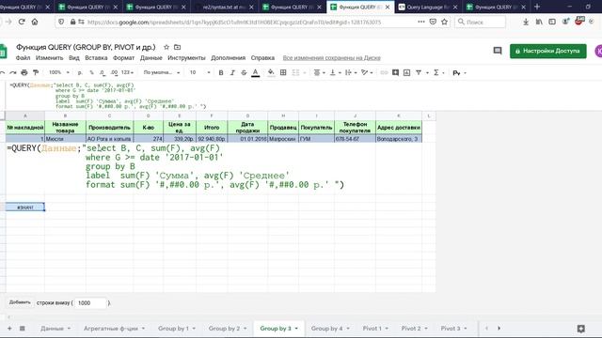
Task: Open input language Py selector
Action: (459, 73)
